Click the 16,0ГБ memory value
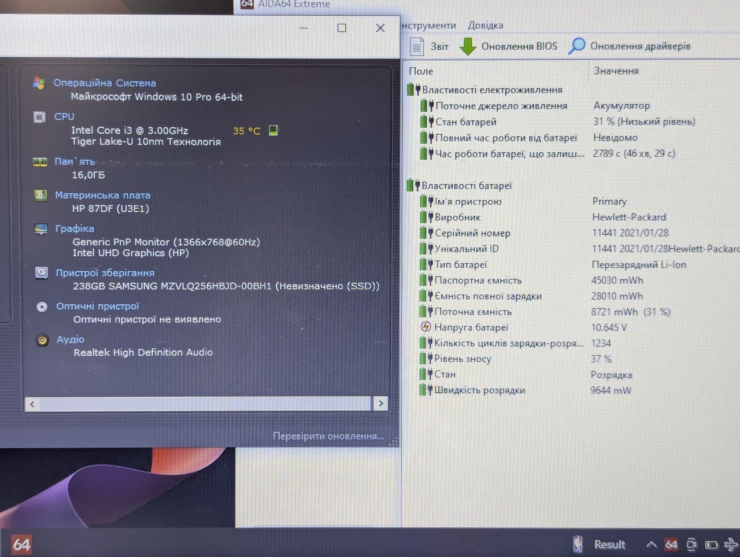Screen dimensions: 740x557 point(88,175)
